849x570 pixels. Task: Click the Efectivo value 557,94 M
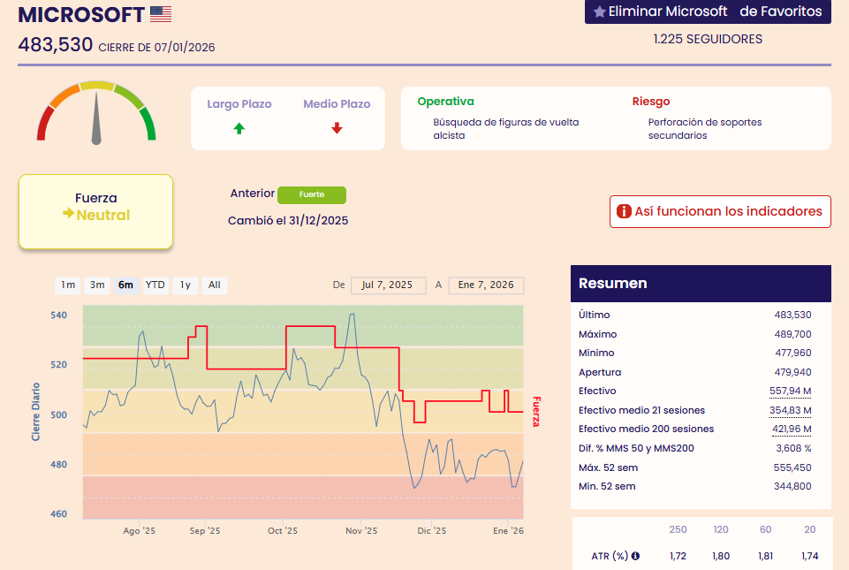pyautogui.click(x=790, y=391)
